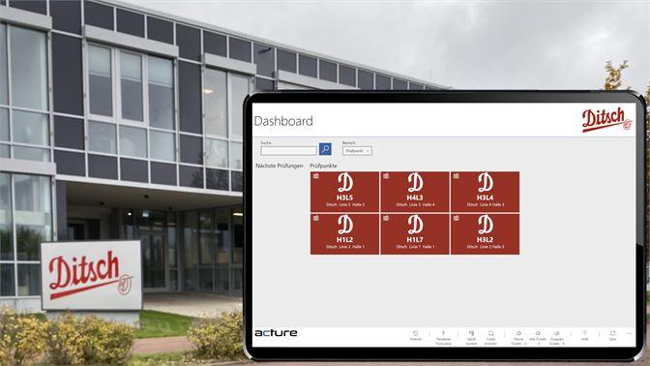Open the H3L2 Prüfpunkt tile

pyautogui.click(x=485, y=234)
